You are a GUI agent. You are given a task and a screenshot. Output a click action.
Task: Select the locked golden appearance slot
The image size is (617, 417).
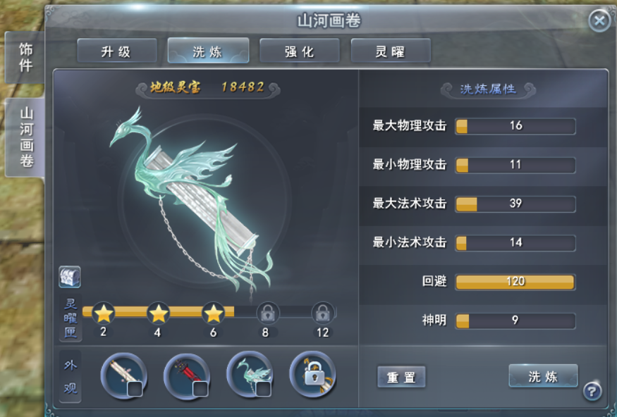(313, 375)
